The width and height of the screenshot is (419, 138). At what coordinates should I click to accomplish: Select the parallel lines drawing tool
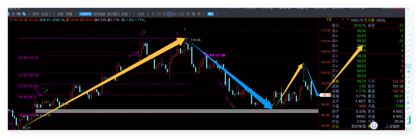[x=409, y=35]
